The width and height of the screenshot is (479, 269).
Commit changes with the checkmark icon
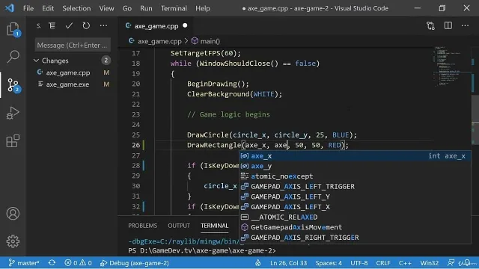pos(69,26)
